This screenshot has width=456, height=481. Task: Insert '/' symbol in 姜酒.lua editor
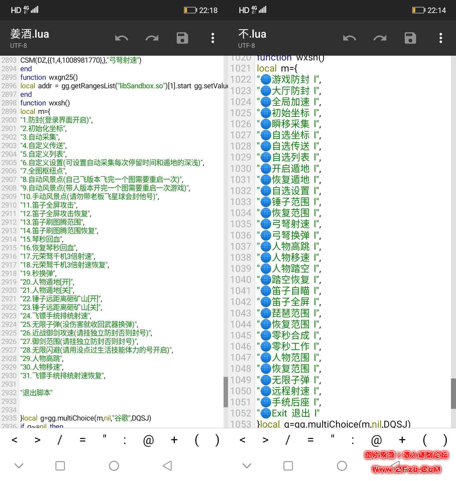(60, 440)
